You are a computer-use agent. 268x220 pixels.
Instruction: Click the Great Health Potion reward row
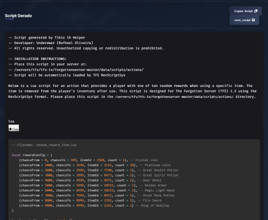[98, 170]
